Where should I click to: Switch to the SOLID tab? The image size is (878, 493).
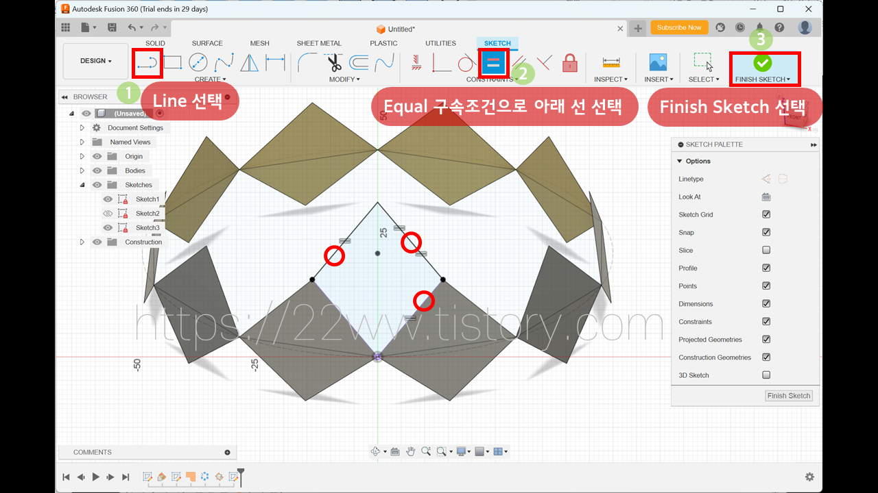(x=155, y=43)
